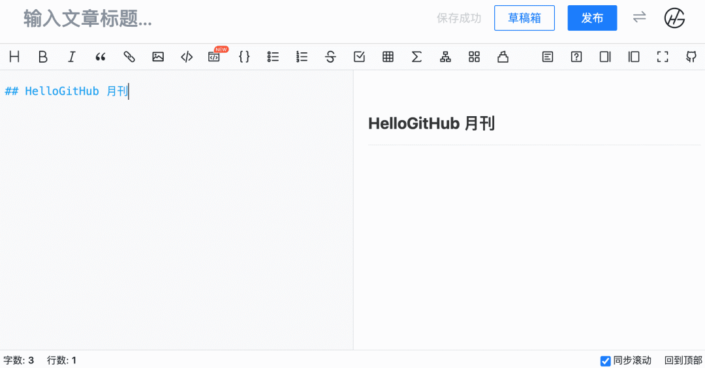The image size is (705, 368).
Task: Click the preview heading HelloGitHub 月刊
Action: pos(431,123)
